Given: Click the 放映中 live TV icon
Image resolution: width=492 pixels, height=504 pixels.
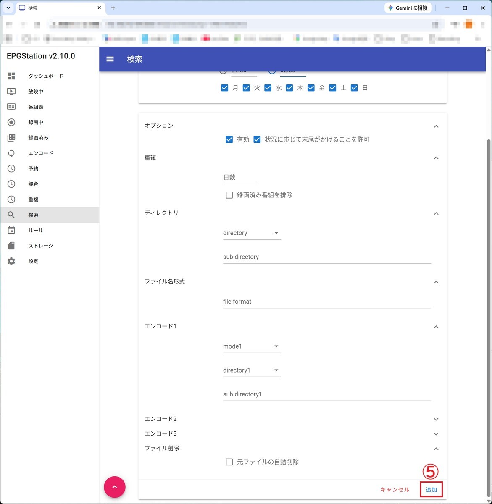Looking at the screenshot, I should coord(11,92).
